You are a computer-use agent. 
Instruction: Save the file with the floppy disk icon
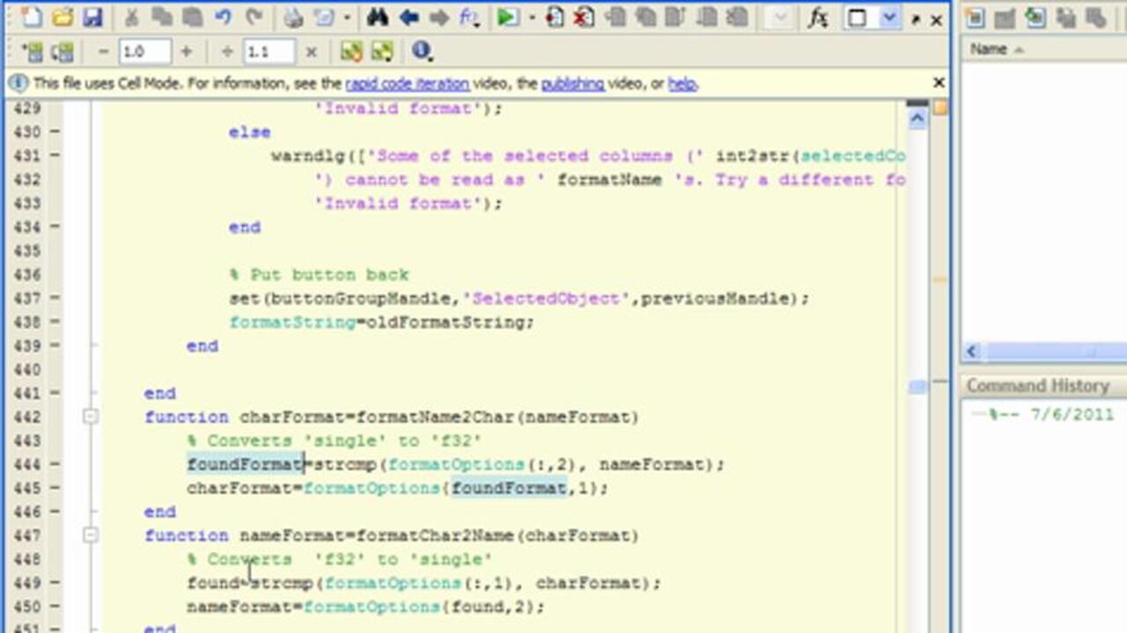click(92, 17)
